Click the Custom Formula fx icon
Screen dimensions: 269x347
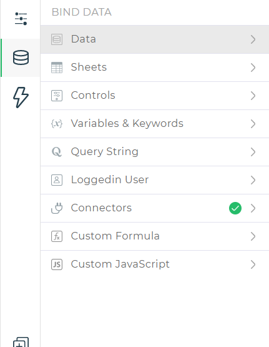[57, 236]
